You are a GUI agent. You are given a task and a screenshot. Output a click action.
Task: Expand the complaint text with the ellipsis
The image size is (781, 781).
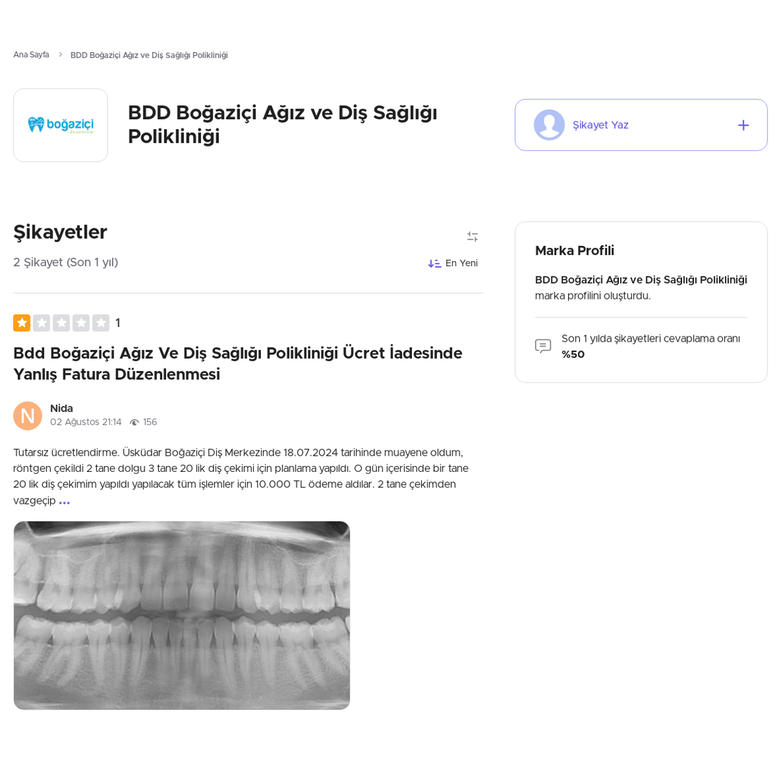point(64,502)
